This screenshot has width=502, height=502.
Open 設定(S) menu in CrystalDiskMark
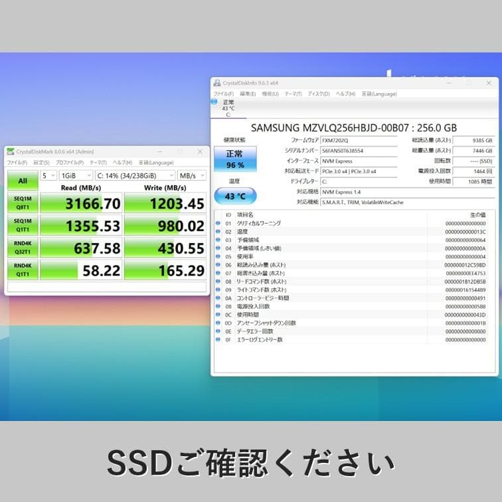pyautogui.click(x=41, y=163)
